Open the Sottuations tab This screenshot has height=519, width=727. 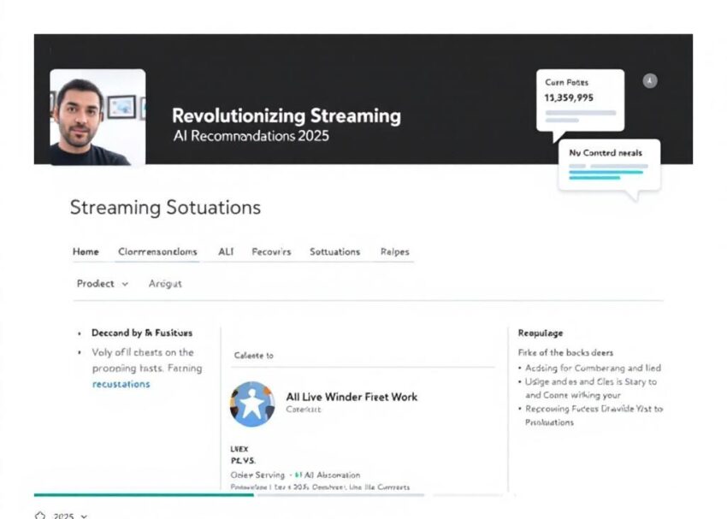(x=334, y=251)
